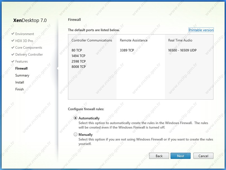The height and width of the screenshot is (170, 226).
Task: Click the Next button
Action: click(x=181, y=156)
